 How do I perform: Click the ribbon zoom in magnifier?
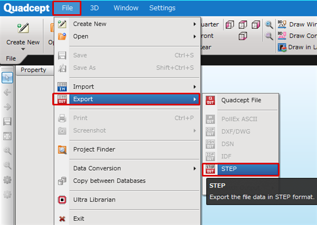(x=269, y=25)
